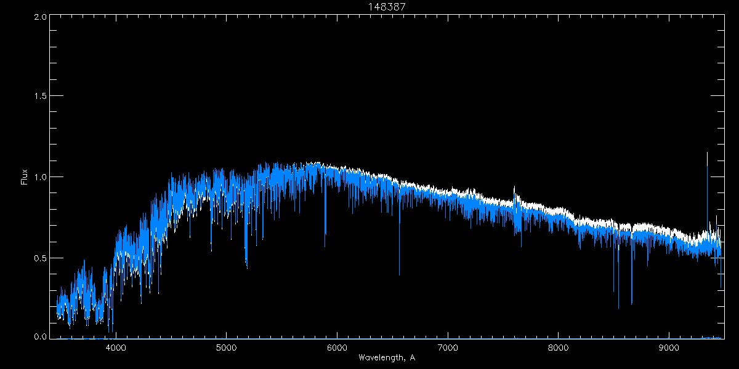The image size is (739, 369).
Task: Click the 8000 wavelength tick label
Action: 559,347
